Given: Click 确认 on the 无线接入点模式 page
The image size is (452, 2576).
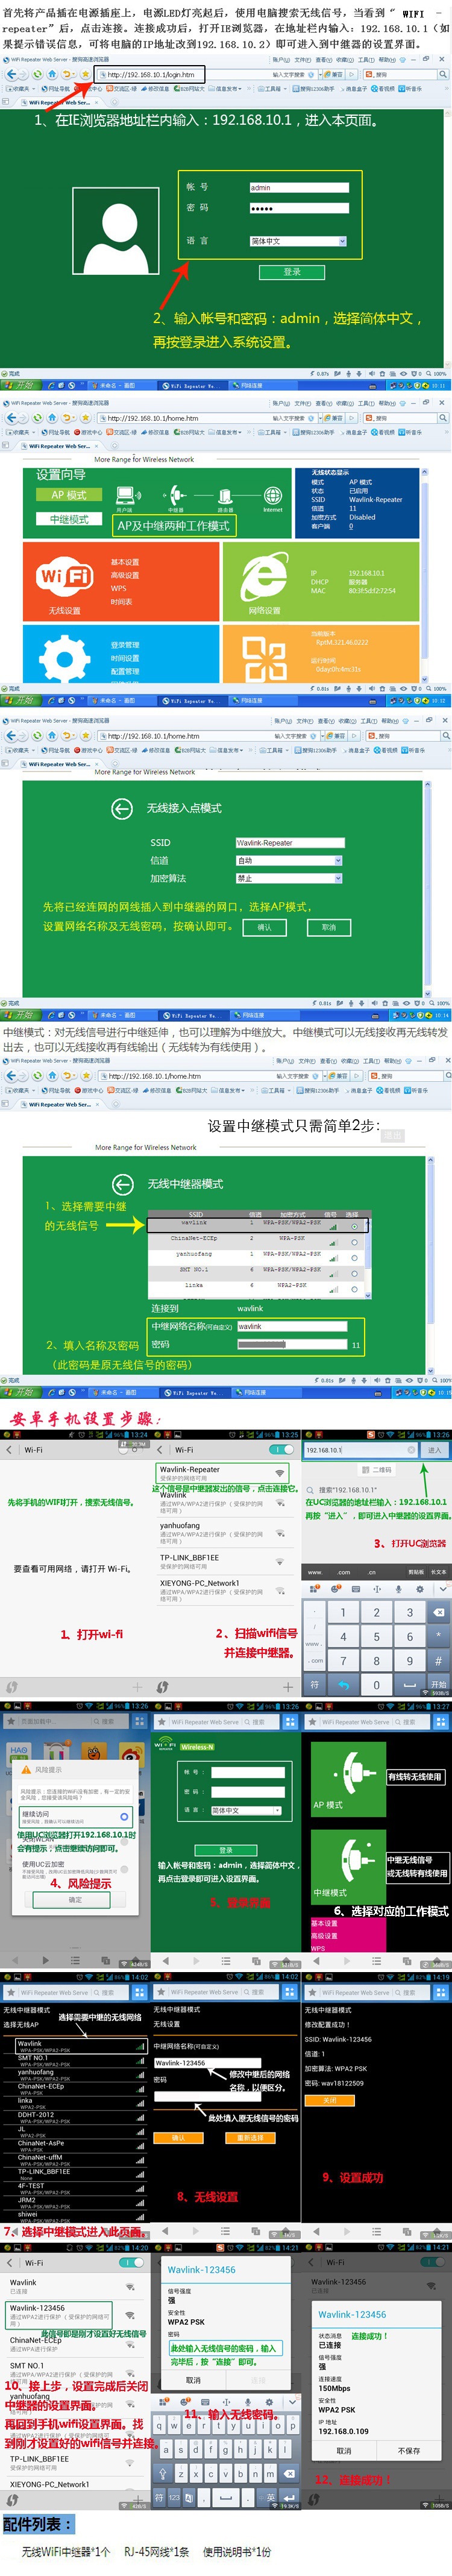Looking at the screenshot, I should [x=265, y=927].
